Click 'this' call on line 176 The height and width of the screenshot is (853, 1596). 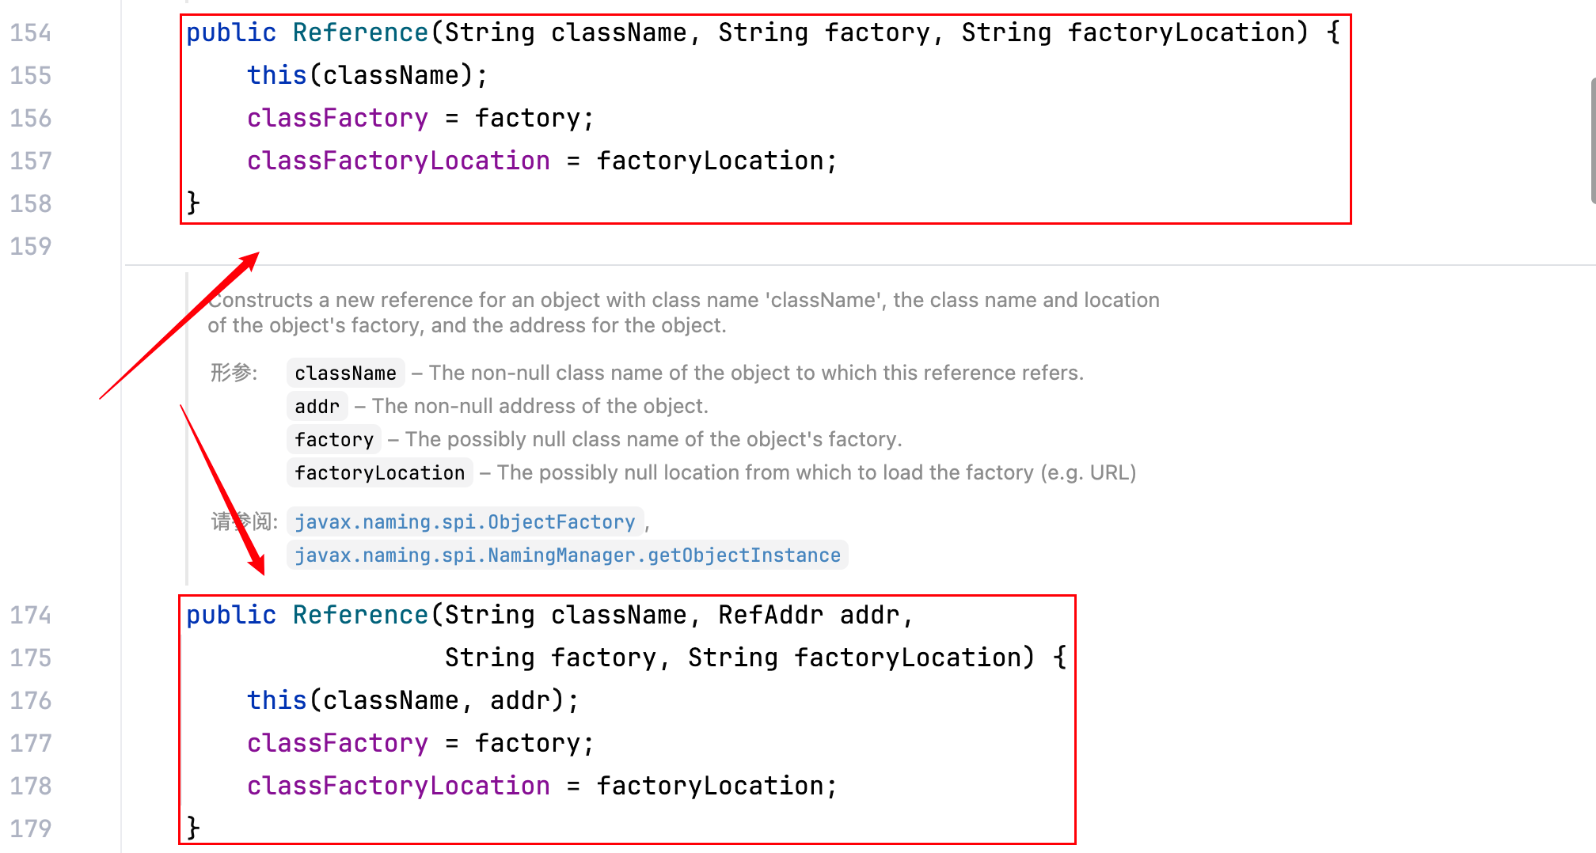(276, 701)
